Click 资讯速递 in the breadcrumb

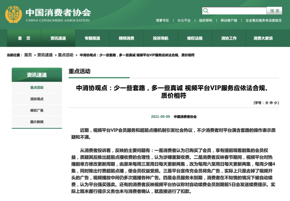(x=45, y=55)
